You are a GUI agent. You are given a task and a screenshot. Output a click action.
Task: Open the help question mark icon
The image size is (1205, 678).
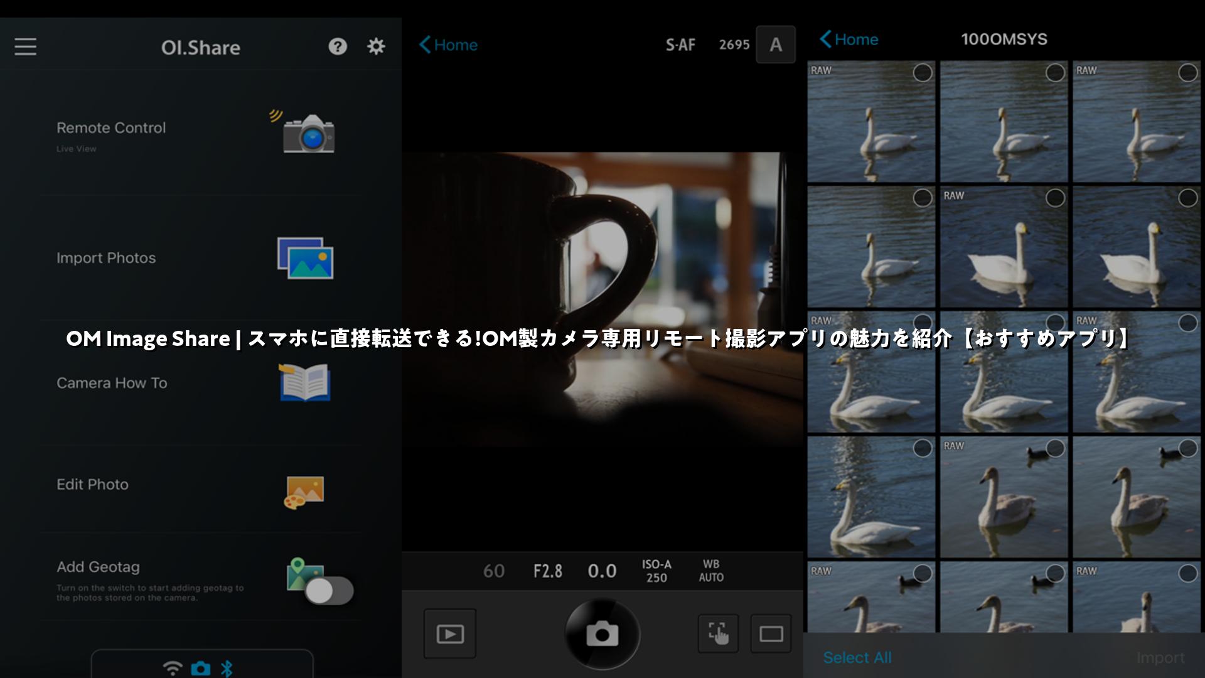[338, 46]
